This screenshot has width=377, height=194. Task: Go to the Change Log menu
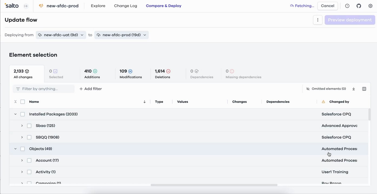coord(125,6)
